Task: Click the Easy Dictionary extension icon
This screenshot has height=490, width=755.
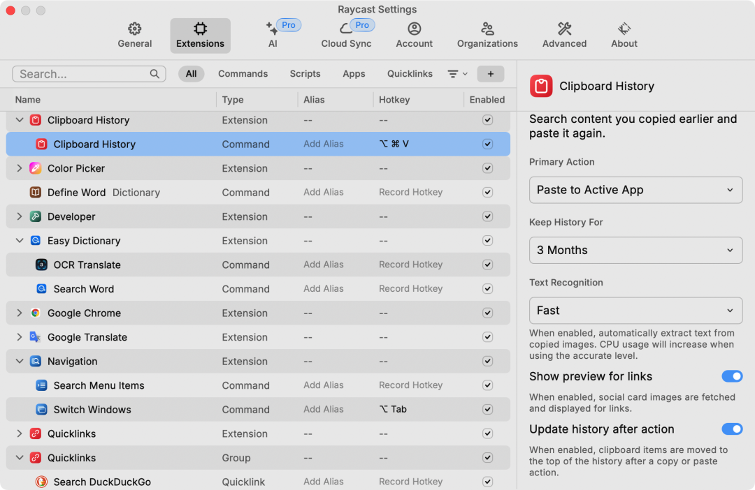Action: point(36,240)
